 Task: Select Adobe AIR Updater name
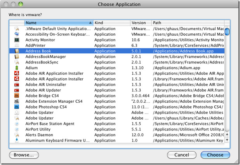pos(43,90)
